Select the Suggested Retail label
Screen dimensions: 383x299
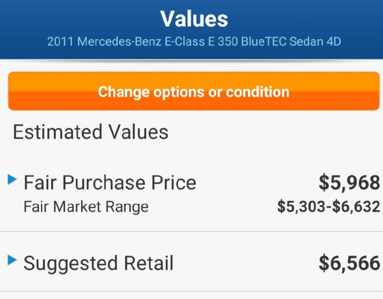(98, 263)
